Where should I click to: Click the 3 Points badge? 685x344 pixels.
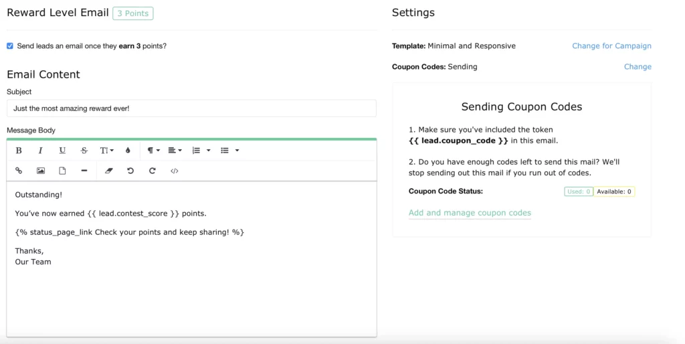point(133,13)
